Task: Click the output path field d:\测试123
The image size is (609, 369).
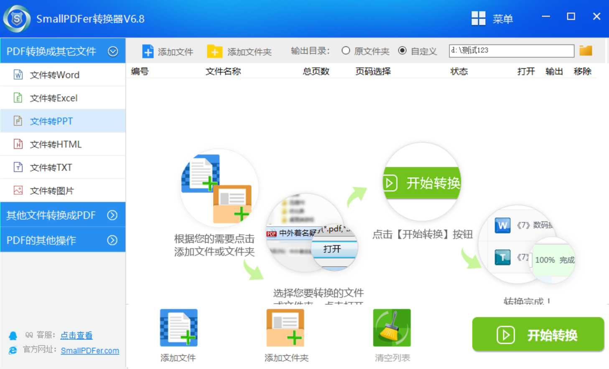Action: [x=512, y=50]
